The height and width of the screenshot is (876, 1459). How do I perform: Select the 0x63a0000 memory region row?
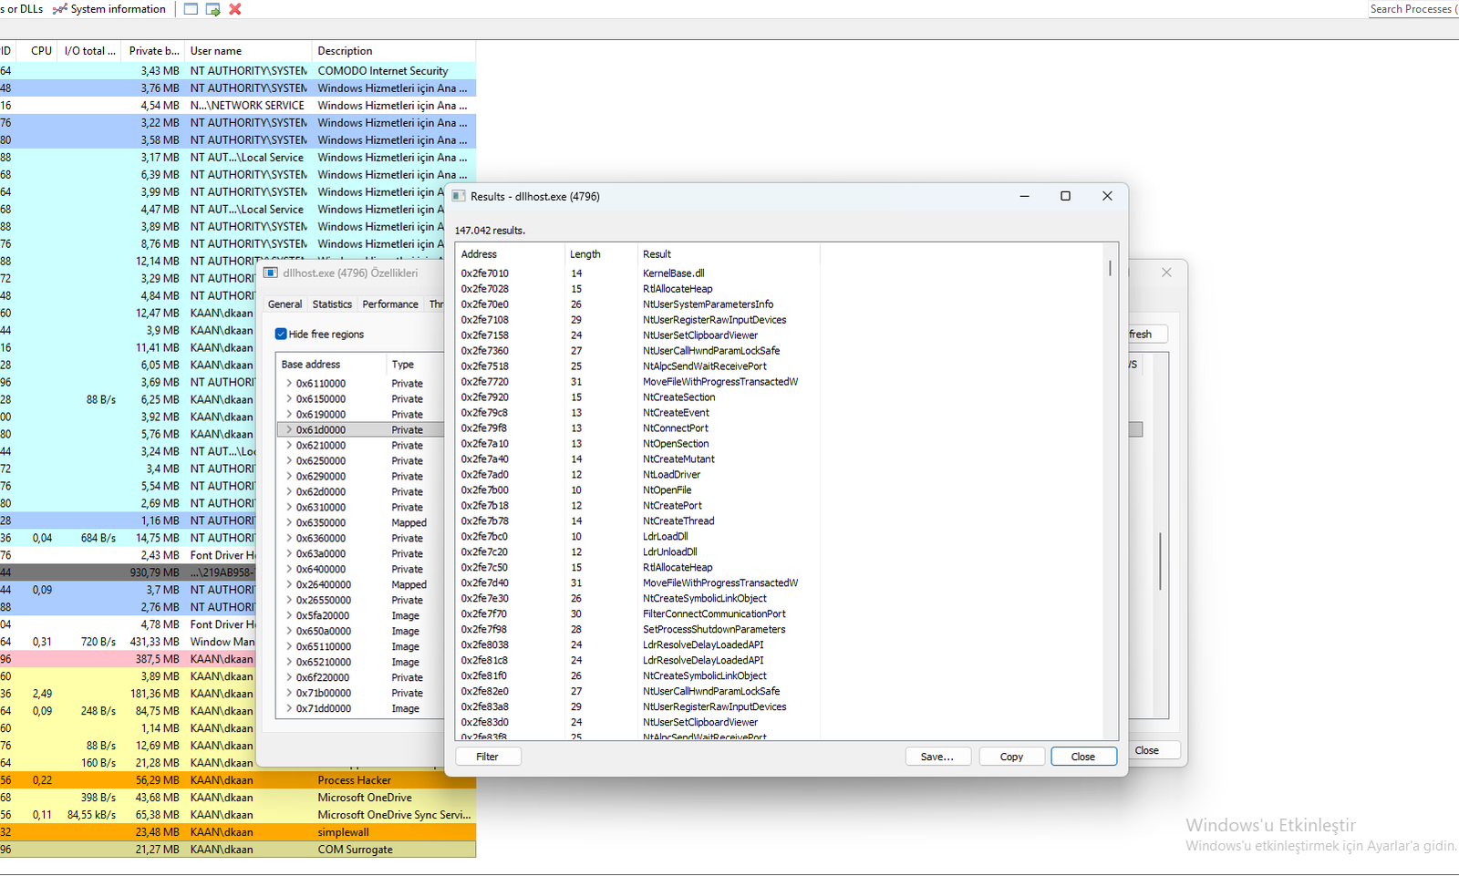360,554
